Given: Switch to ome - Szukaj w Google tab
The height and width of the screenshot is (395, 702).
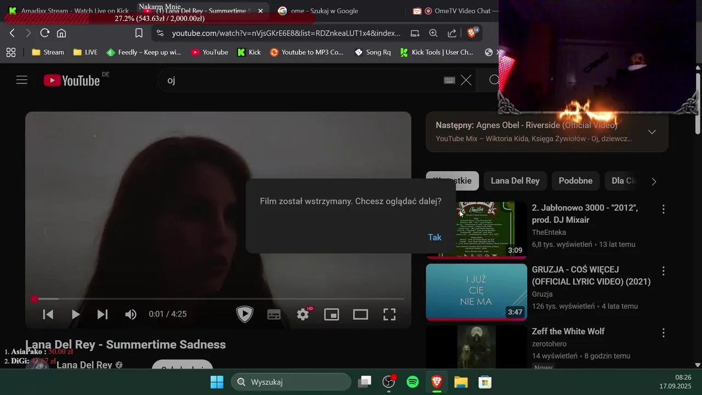Looking at the screenshot, I should tap(325, 10).
